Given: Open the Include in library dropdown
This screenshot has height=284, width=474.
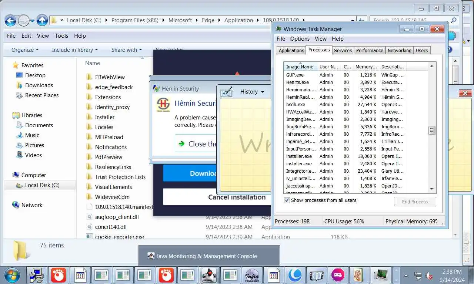Looking at the screenshot, I should click(75, 50).
